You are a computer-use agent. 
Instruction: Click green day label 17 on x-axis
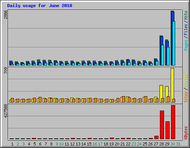pos(100,144)
